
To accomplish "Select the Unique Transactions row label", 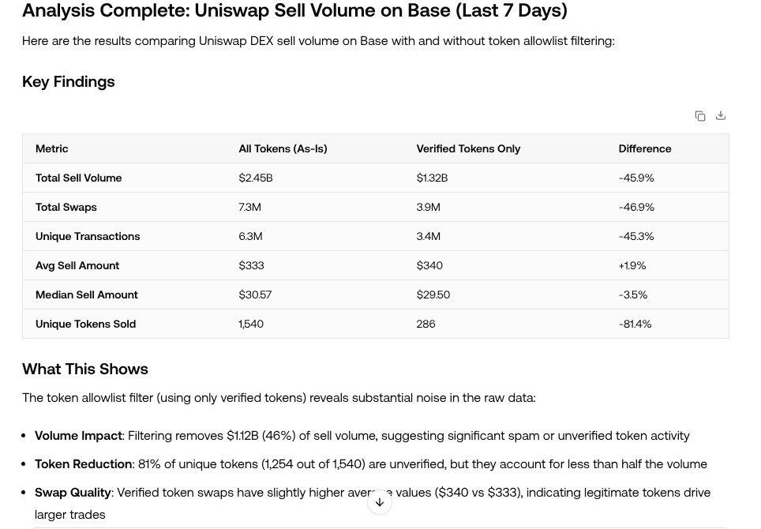I will tap(88, 236).
